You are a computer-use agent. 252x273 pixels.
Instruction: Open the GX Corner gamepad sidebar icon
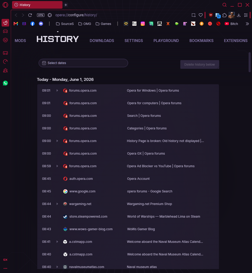tap(6, 31)
